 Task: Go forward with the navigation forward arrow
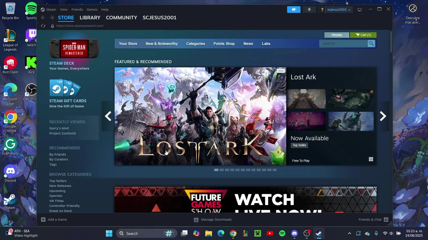click(52, 18)
